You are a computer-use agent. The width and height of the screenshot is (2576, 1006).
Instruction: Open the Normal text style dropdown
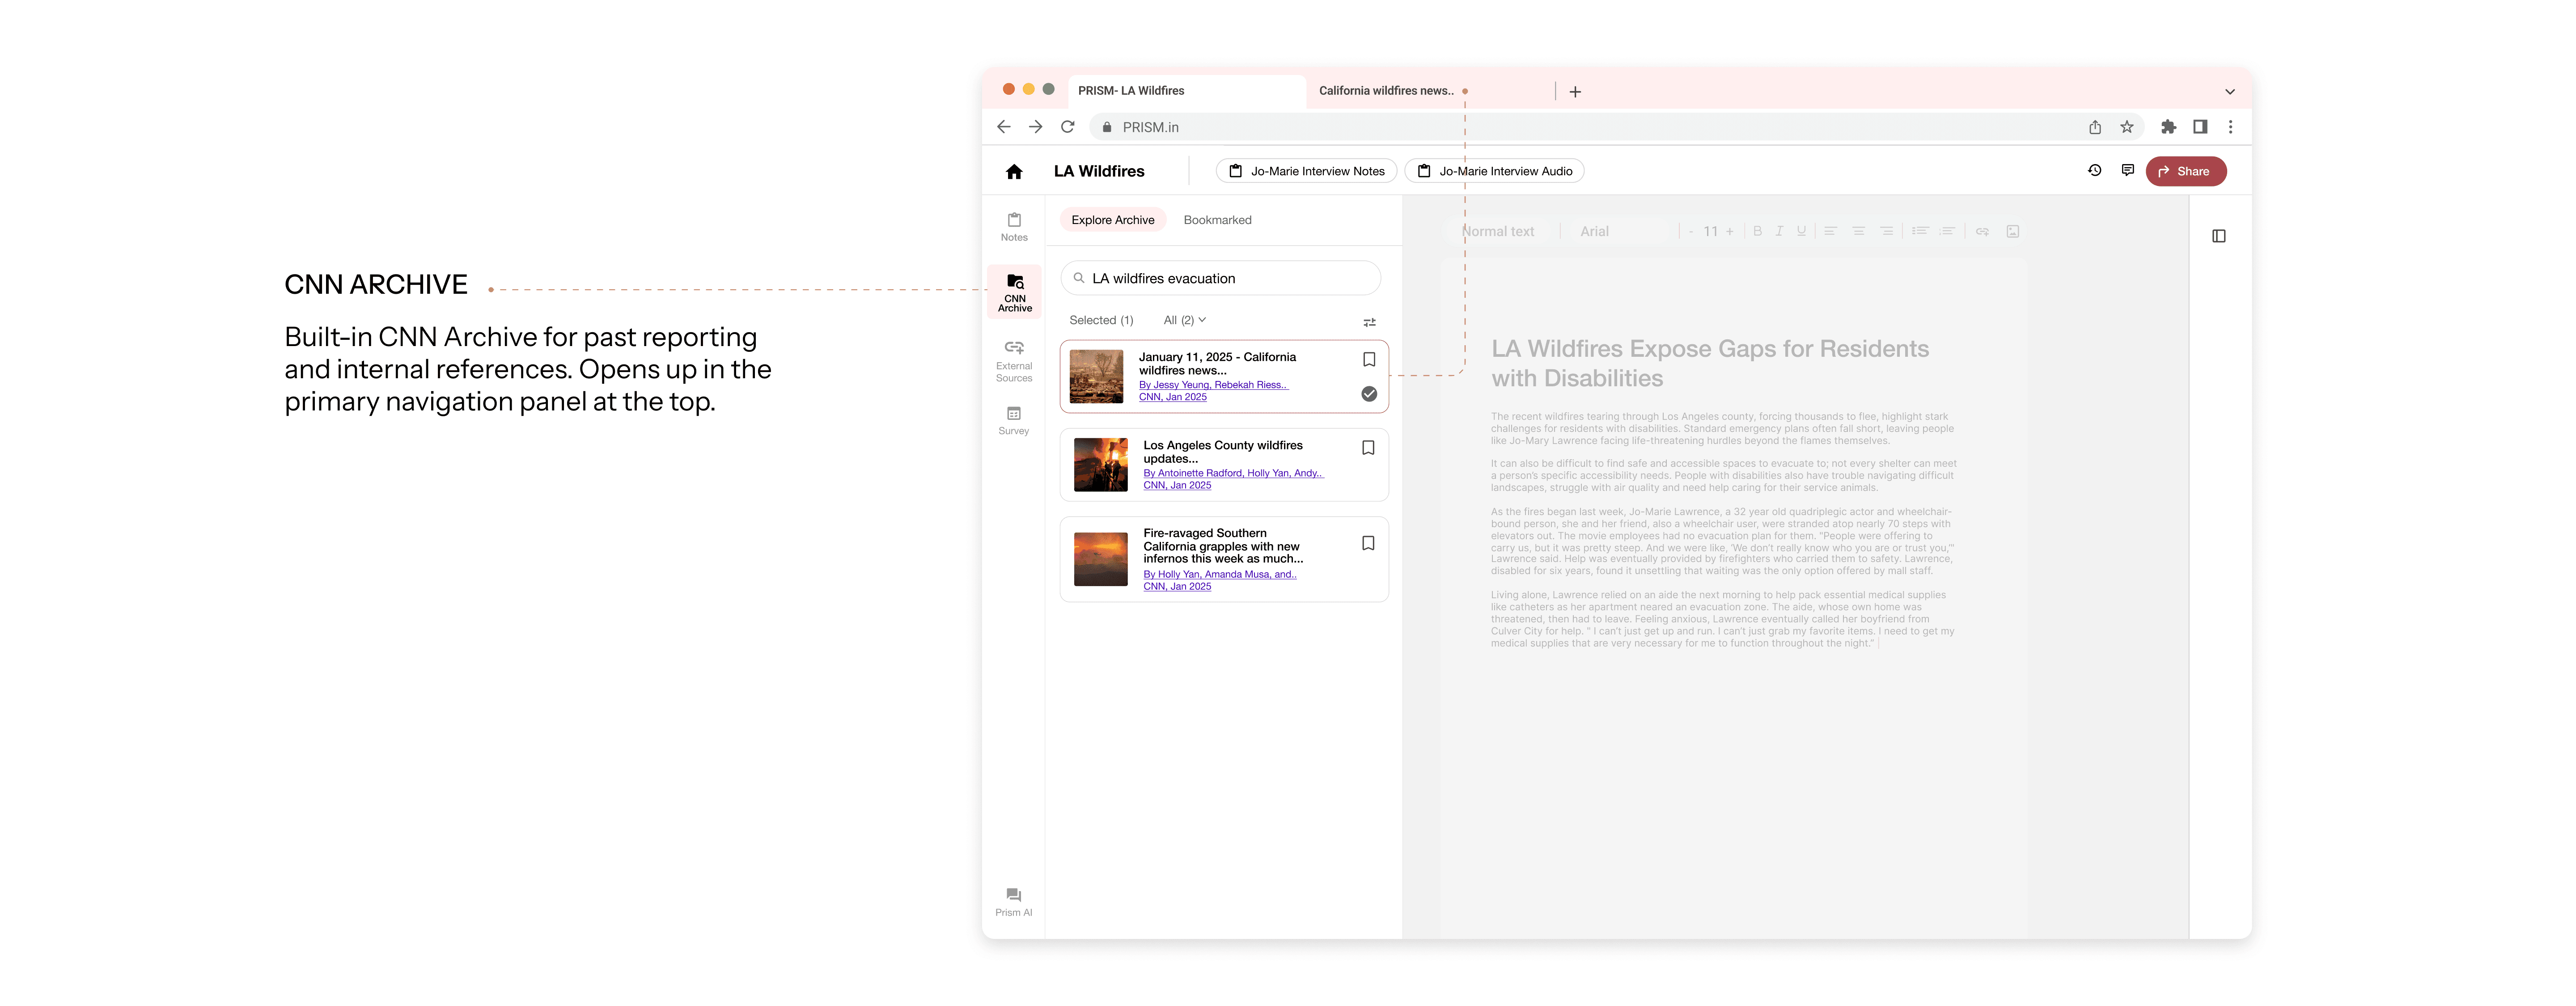1498,231
